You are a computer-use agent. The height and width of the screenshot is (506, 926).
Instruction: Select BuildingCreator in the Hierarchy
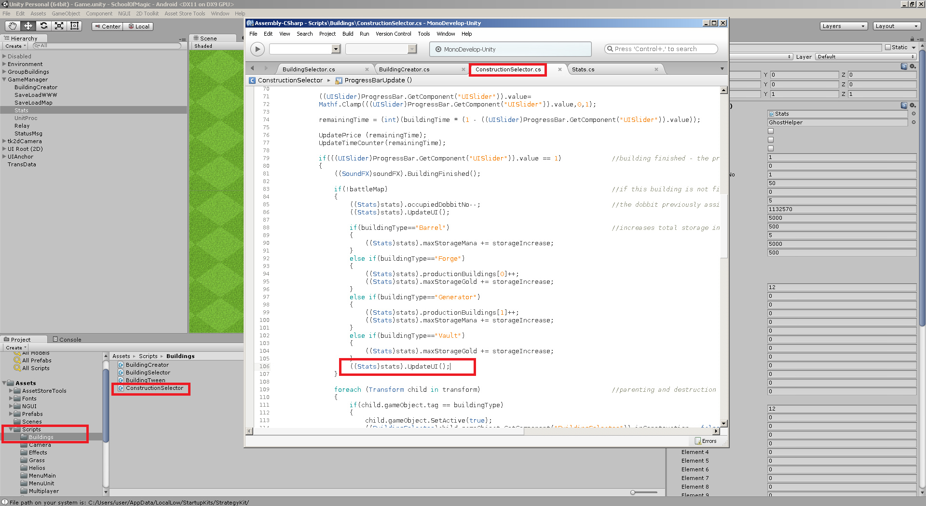tap(36, 87)
